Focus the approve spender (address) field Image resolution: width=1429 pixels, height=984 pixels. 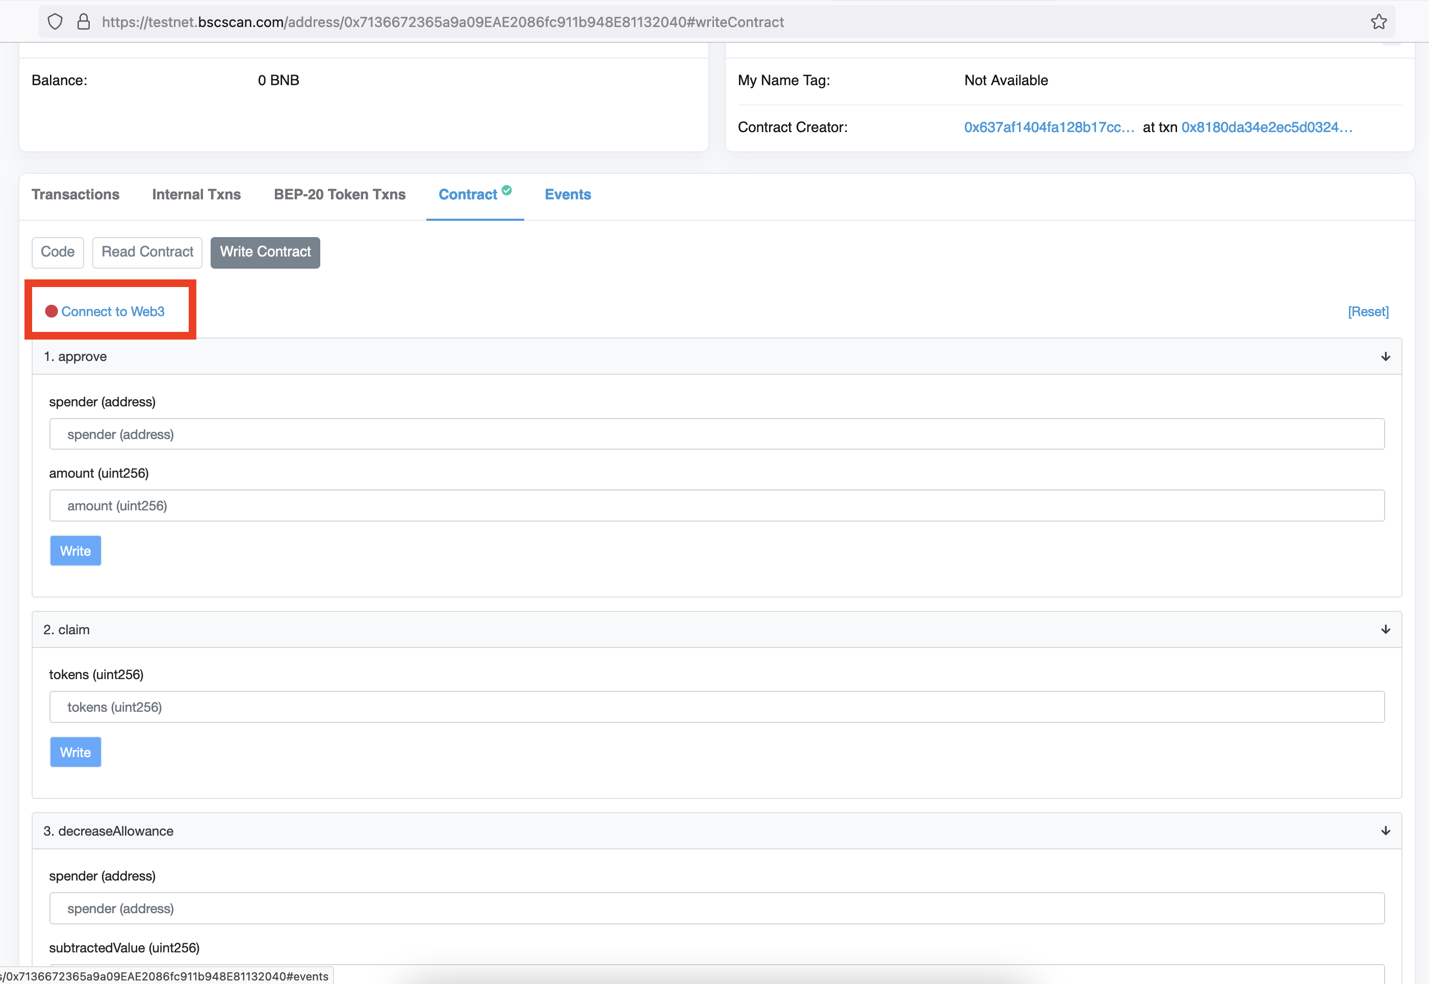point(717,434)
